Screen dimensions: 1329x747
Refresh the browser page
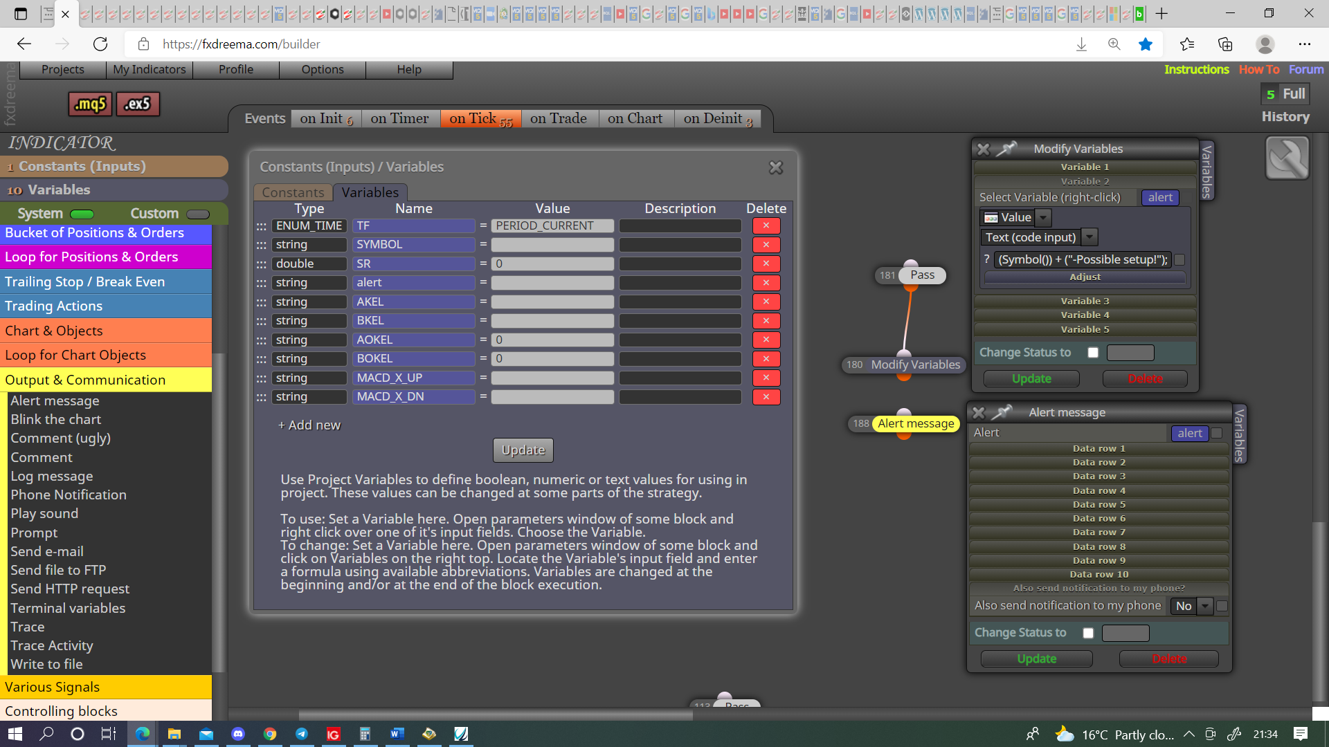tap(100, 44)
